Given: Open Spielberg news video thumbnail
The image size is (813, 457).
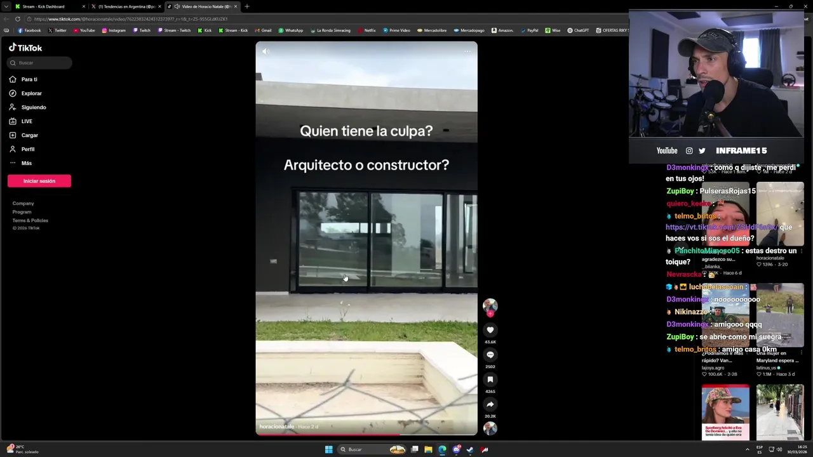Looking at the screenshot, I should click(725, 412).
